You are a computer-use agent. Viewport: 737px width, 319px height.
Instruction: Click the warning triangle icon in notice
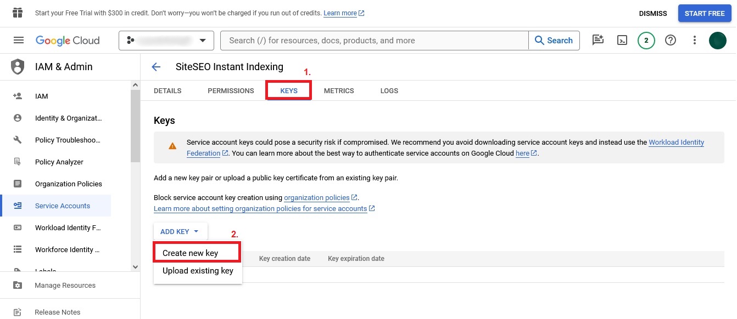pos(172,146)
